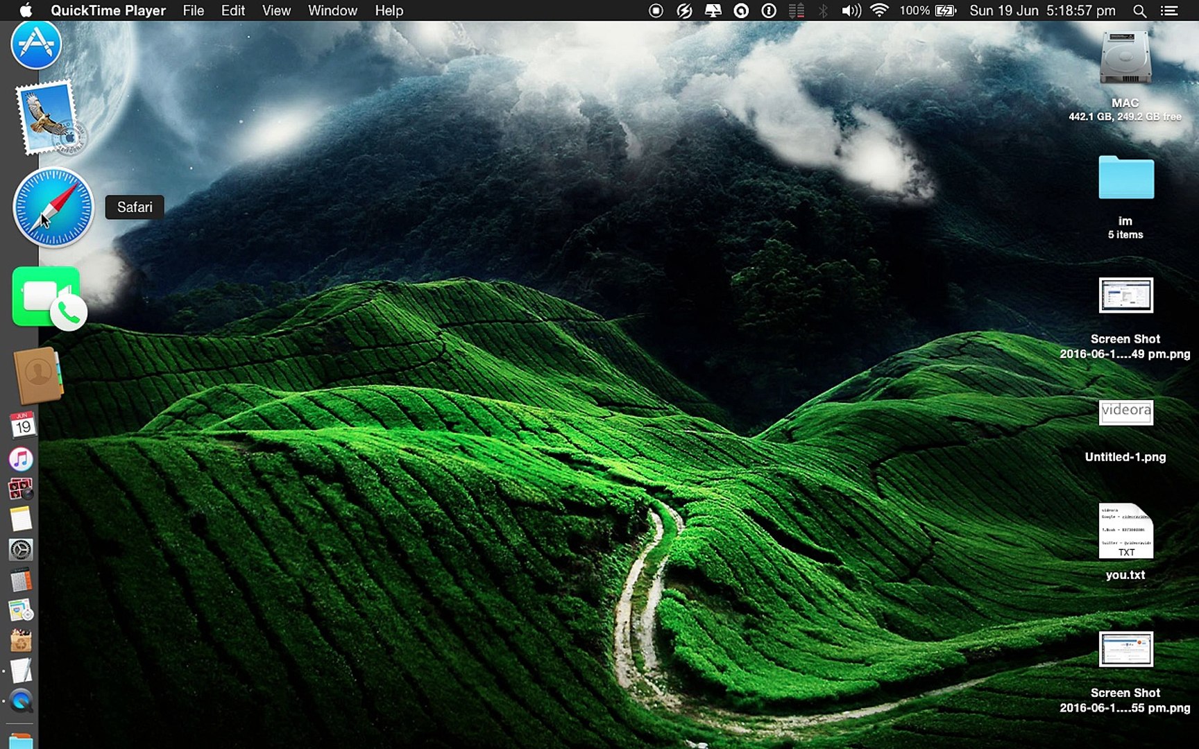
Task: Open the QuickTime Player app menu
Action: pyautogui.click(x=108, y=10)
